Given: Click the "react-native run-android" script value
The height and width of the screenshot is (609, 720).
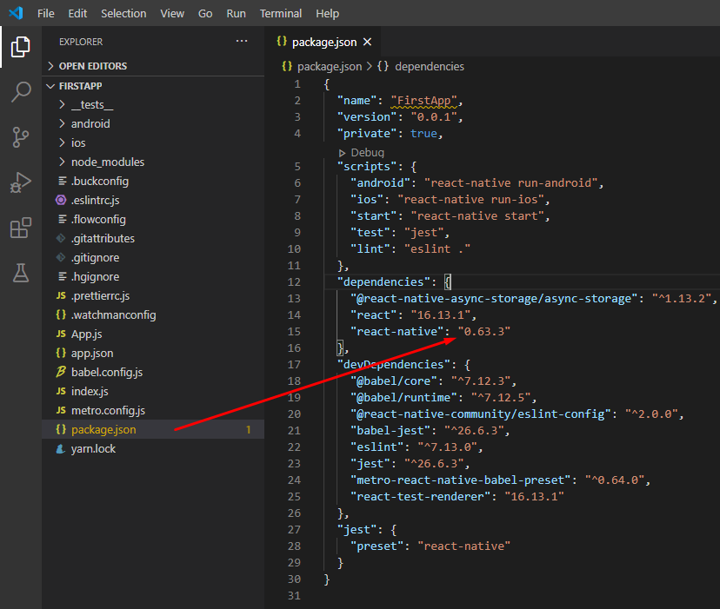Looking at the screenshot, I should point(510,182).
